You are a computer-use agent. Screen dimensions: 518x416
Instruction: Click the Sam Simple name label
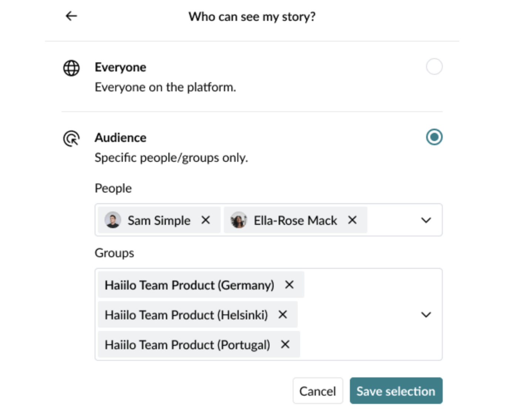pyautogui.click(x=159, y=221)
